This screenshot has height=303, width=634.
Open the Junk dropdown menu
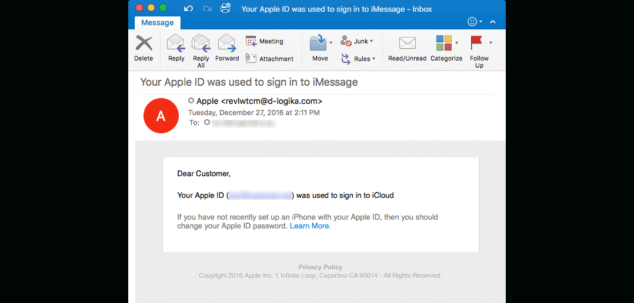pyautogui.click(x=372, y=41)
